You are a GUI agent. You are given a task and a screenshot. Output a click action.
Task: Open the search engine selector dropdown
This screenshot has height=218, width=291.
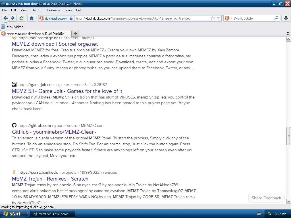(228, 18)
